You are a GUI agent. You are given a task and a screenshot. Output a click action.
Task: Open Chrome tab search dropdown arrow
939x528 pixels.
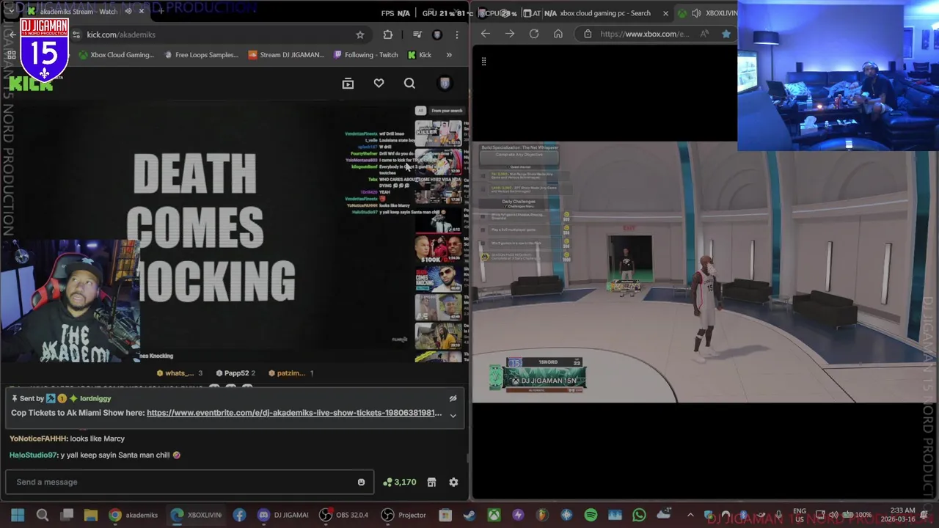(x=12, y=12)
